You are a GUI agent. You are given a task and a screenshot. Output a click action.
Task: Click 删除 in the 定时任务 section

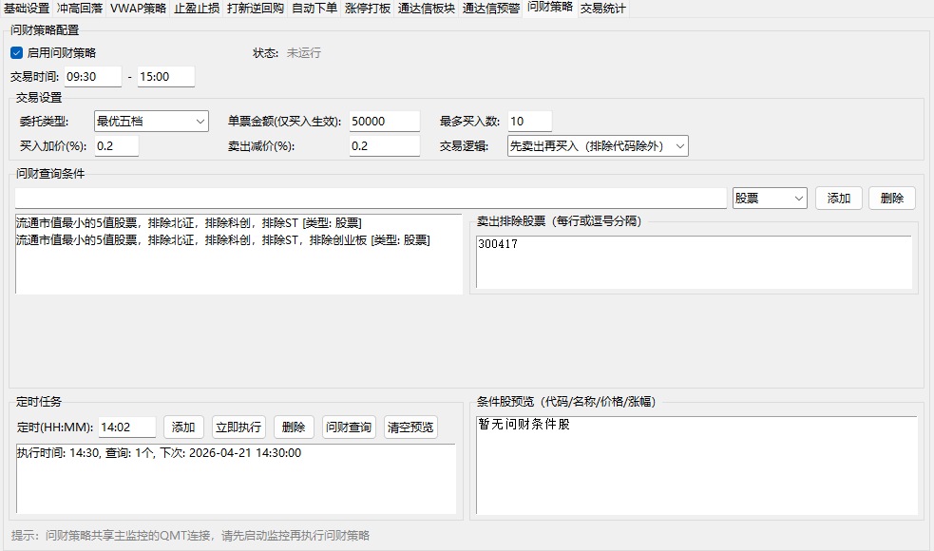[x=294, y=427]
